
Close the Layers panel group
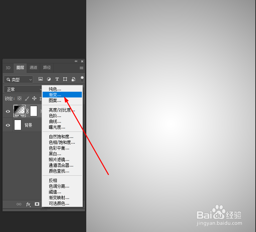[x=82, y=61]
